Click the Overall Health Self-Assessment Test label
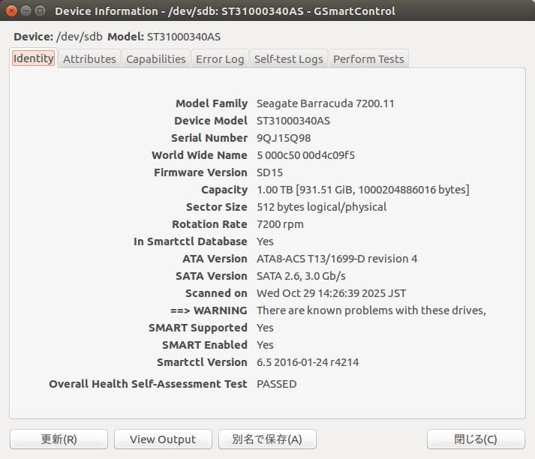The height and width of the screenshot is (459, 535). tap(148, 384)
